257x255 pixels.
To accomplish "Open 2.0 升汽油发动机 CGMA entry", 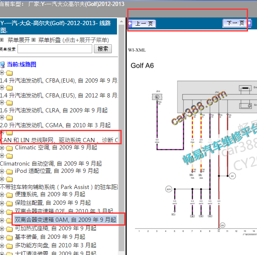I will click(55, 125).
